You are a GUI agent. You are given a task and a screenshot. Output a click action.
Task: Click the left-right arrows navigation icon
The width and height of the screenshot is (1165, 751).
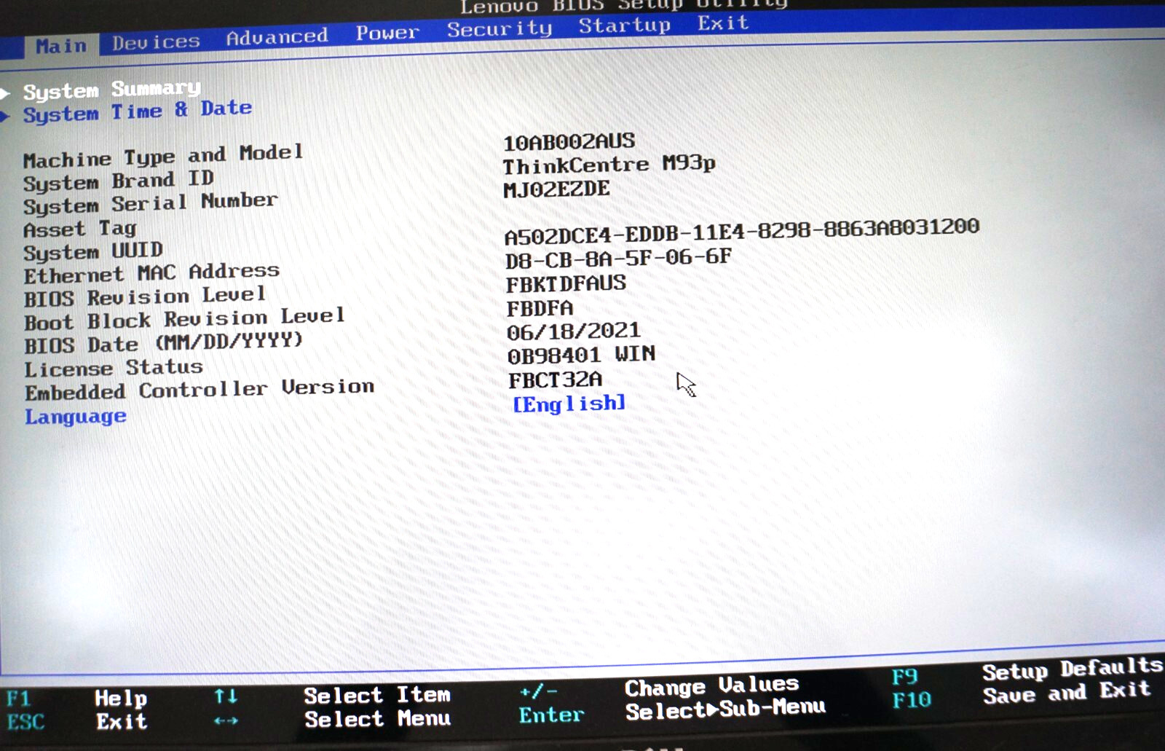click(x=226, y=721)
